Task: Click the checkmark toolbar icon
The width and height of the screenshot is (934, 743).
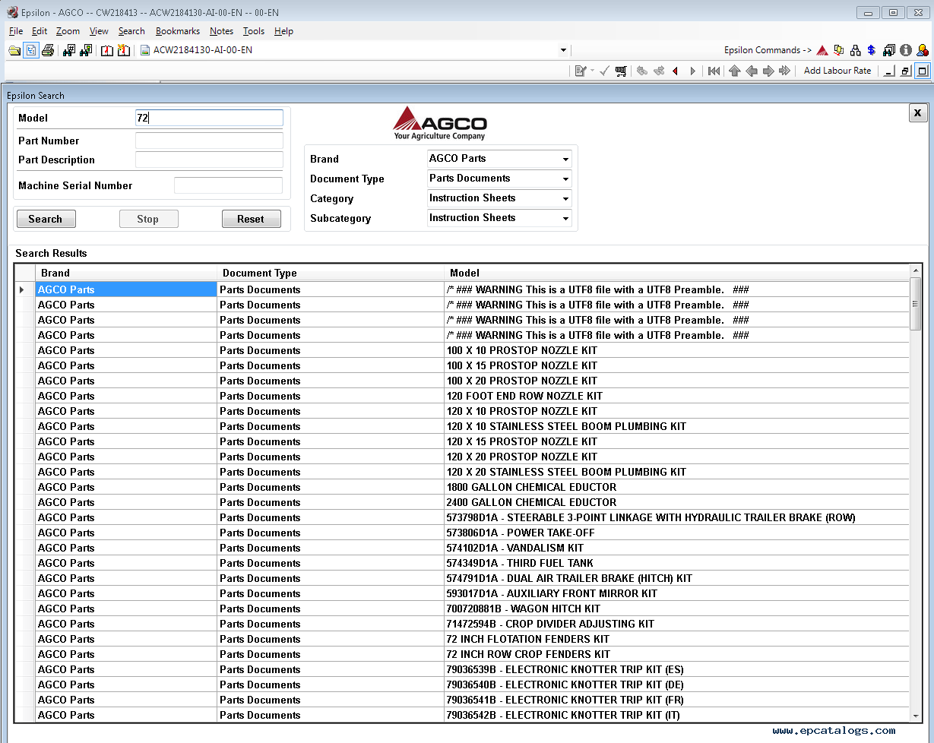Action: [x=604, y=71]
